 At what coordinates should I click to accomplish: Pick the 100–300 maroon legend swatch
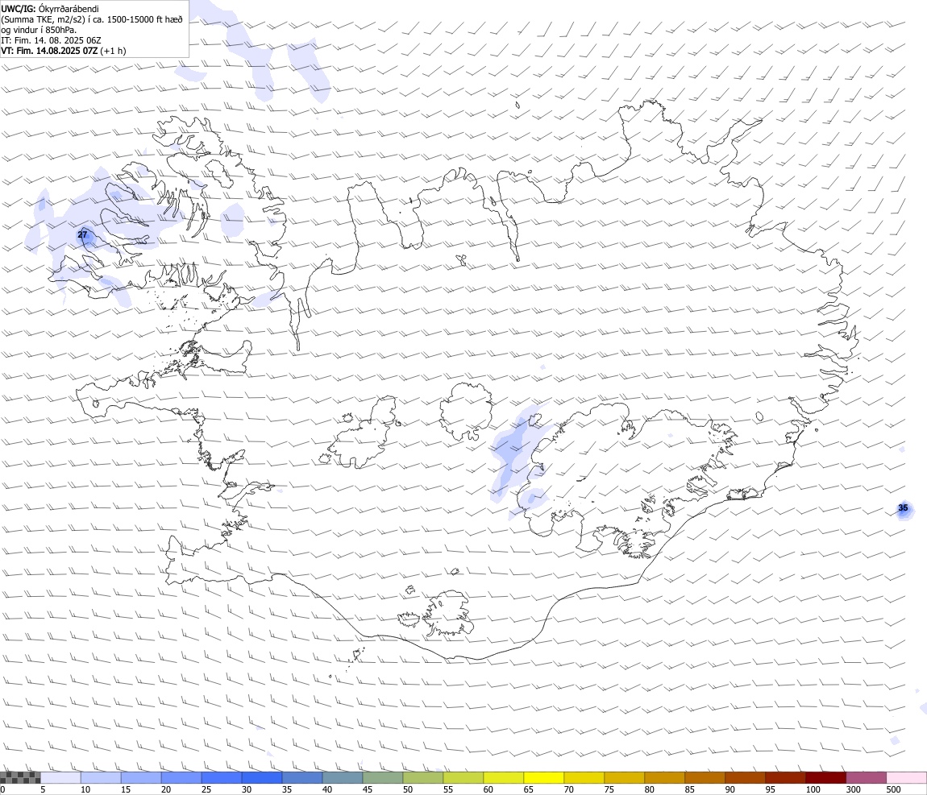tap(825, 777)
